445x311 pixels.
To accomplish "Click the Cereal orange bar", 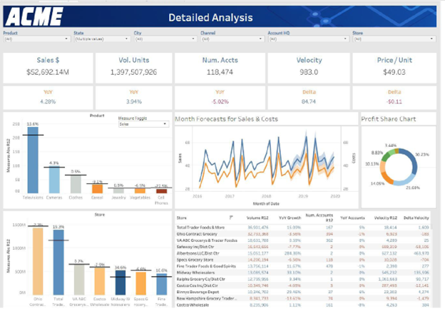I will (97, 189).
